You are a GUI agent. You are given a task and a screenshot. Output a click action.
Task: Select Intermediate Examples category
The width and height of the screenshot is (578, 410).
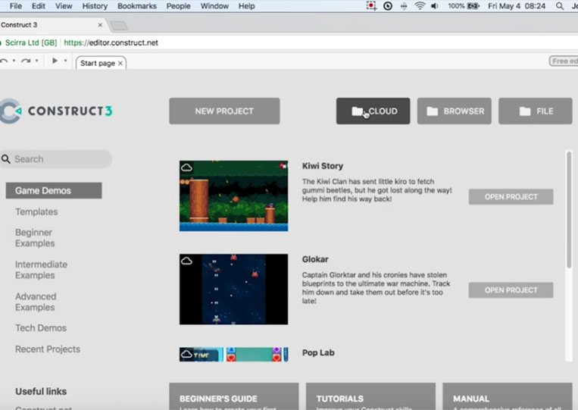[x=41, y=270]
